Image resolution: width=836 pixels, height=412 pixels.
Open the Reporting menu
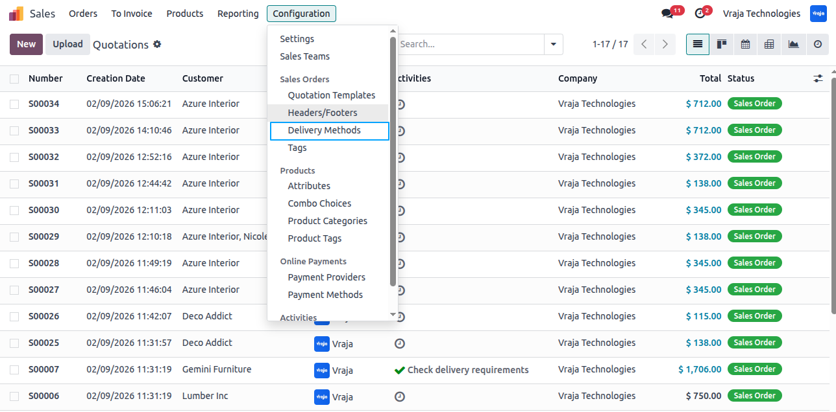point(238,14)
